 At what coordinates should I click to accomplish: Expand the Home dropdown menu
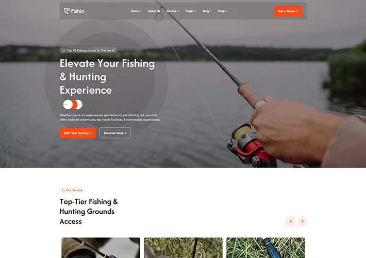coord(136,11)
